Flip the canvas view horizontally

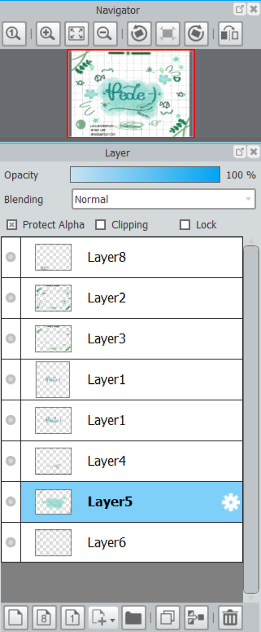(x=230, y=34)
